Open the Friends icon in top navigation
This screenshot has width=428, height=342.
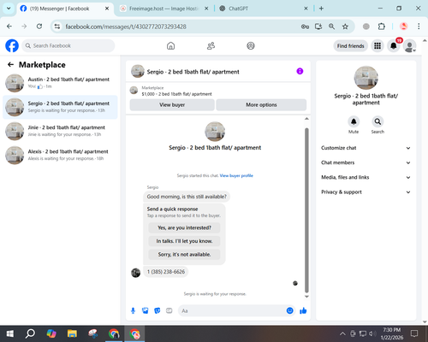(211, 45)
